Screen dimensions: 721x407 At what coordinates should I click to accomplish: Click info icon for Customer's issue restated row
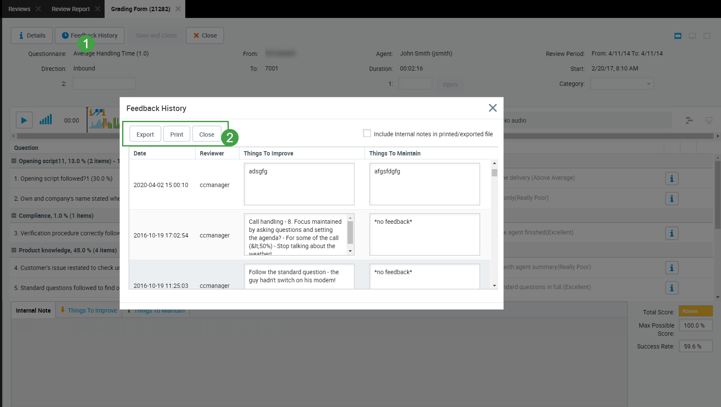tap(671, 268)
